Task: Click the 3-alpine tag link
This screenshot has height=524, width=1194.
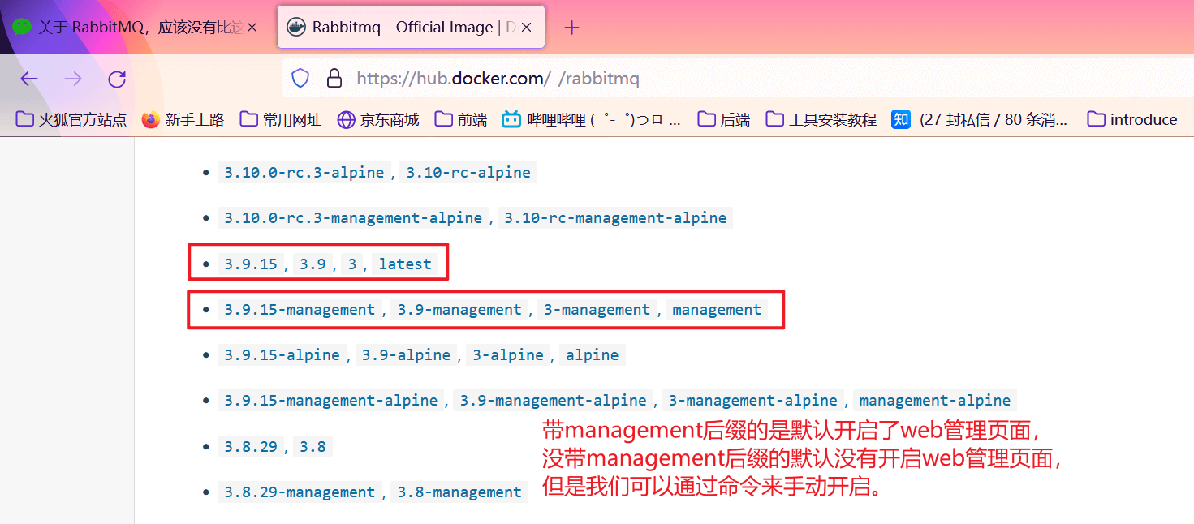Action: tap(508, 354)
